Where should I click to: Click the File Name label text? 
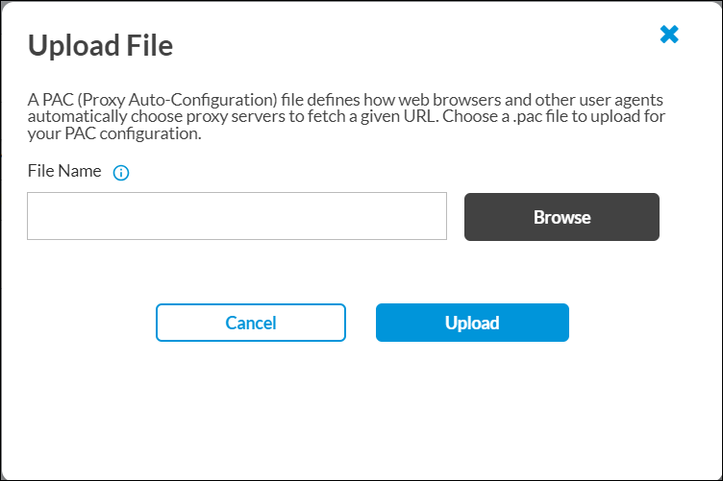coord(64,172)
